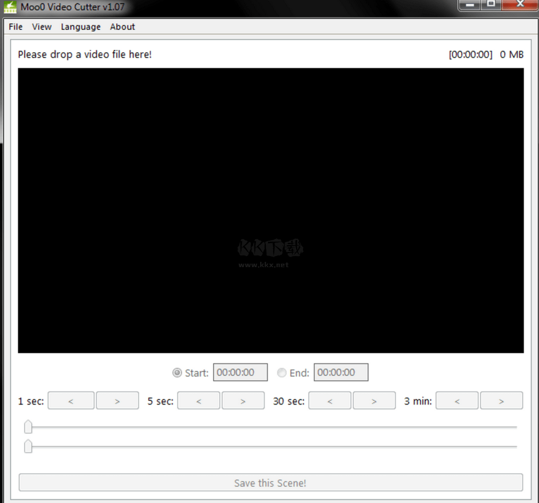Click the Save this Scene! button
539x503 pixels.
270,483
